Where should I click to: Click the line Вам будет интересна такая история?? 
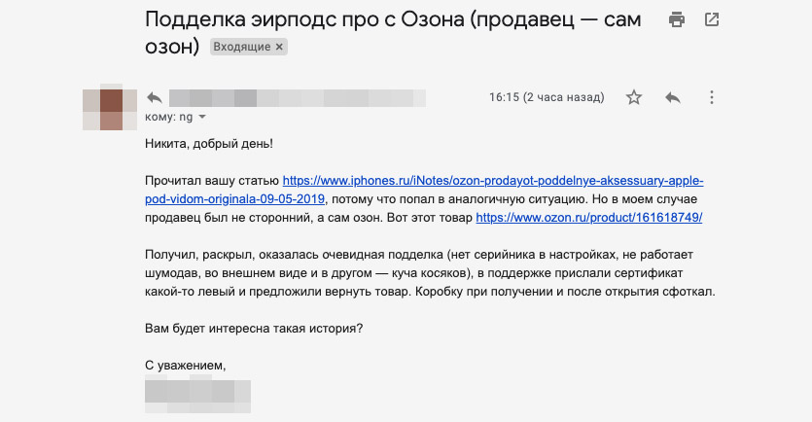255,329
